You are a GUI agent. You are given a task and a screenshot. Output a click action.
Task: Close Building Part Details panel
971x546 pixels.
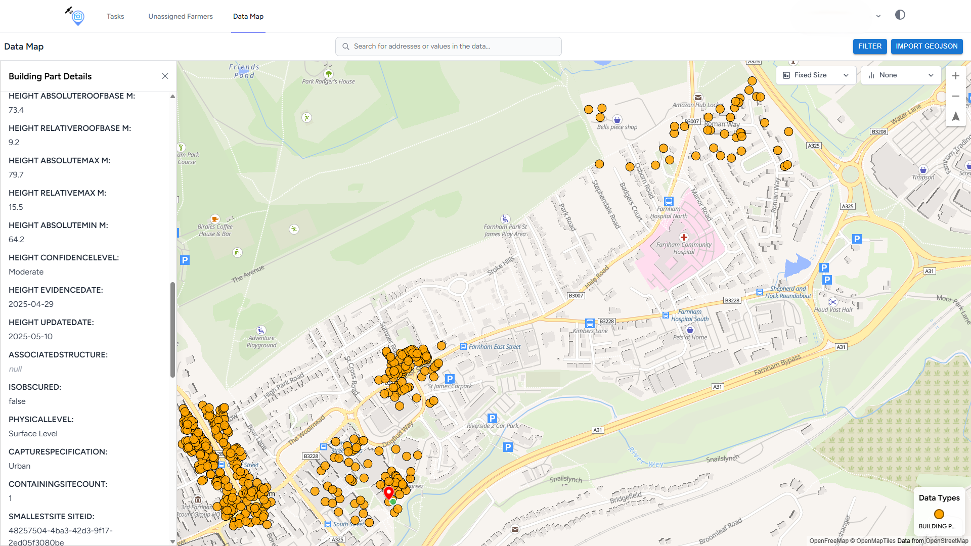(165, 76)
